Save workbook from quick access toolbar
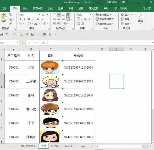 point(1,34)
